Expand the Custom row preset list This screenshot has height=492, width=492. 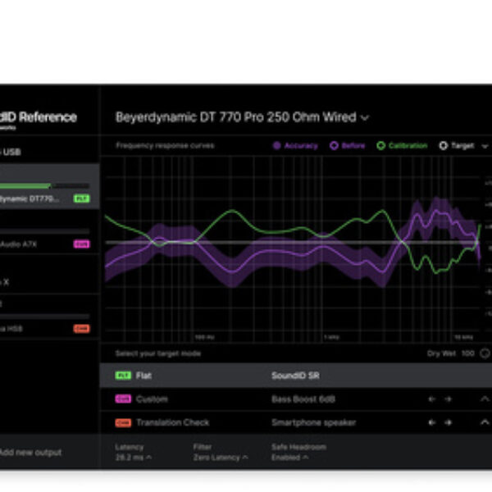coord(485,399)
